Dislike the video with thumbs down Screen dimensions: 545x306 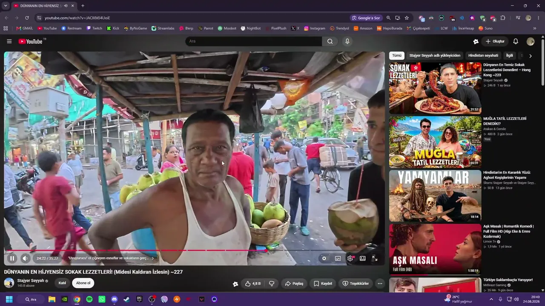[272, 283]
